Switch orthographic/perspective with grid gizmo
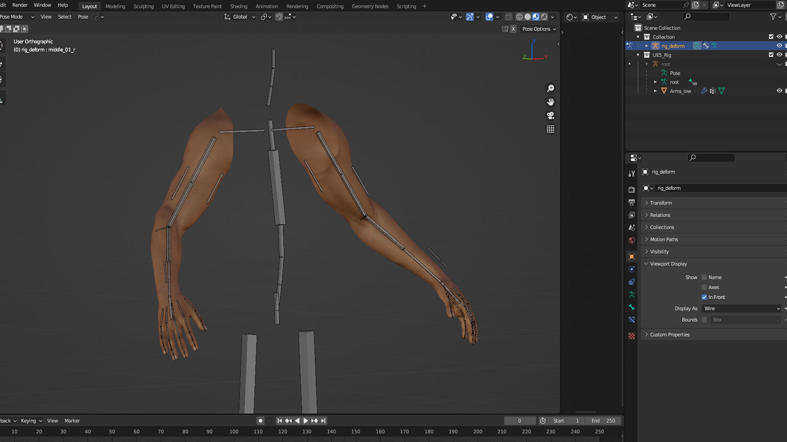Viewport: 787px width, 442px height. [x=550, y=129]
